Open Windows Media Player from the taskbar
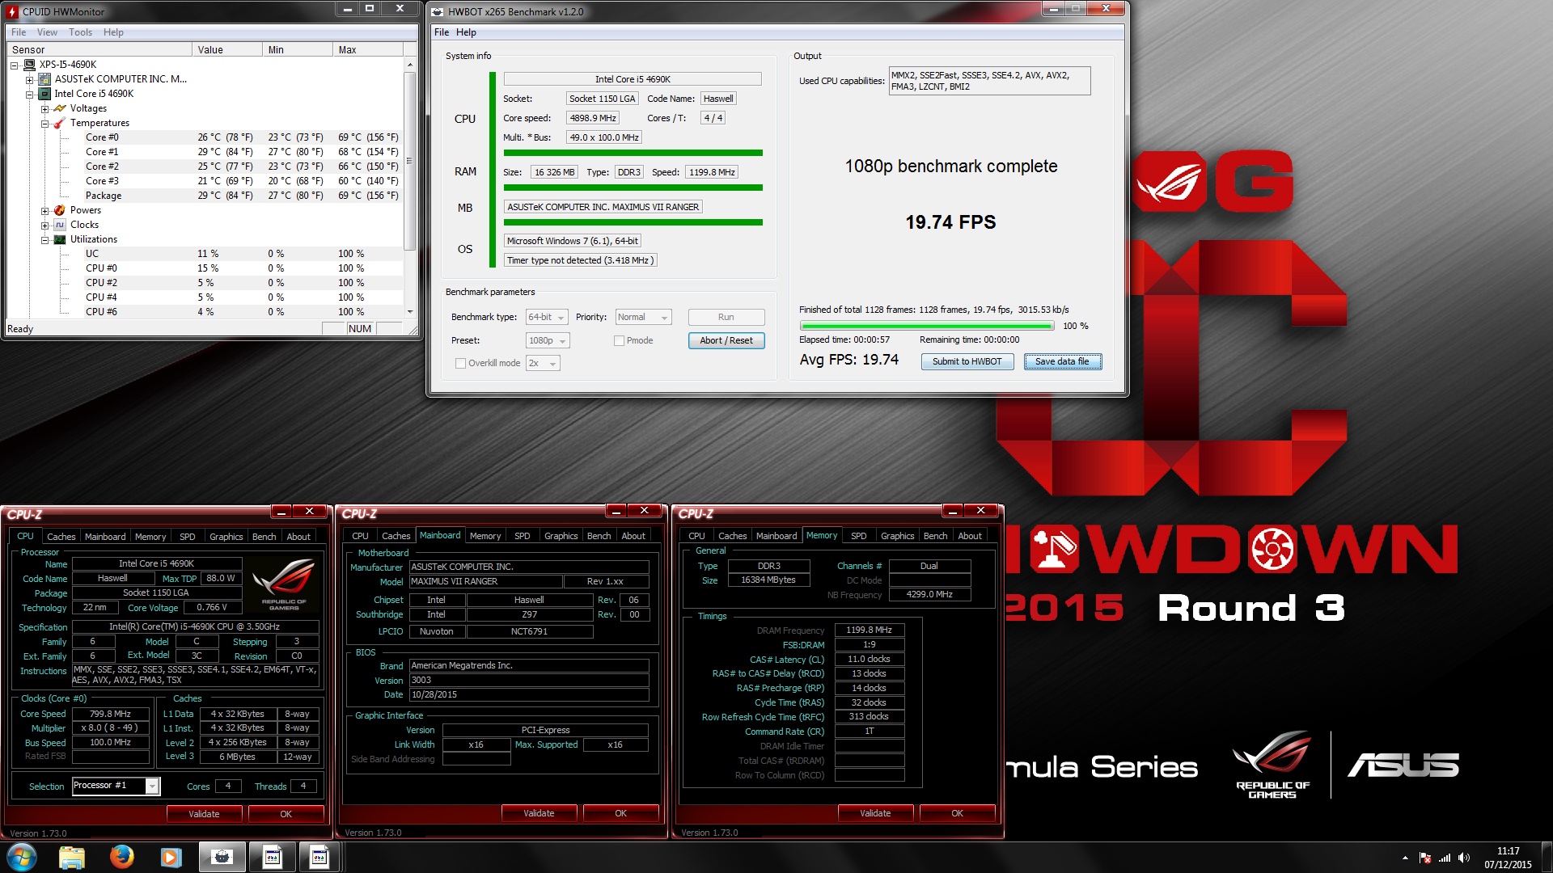This screenshot has height=873, width=1553. 171,857
